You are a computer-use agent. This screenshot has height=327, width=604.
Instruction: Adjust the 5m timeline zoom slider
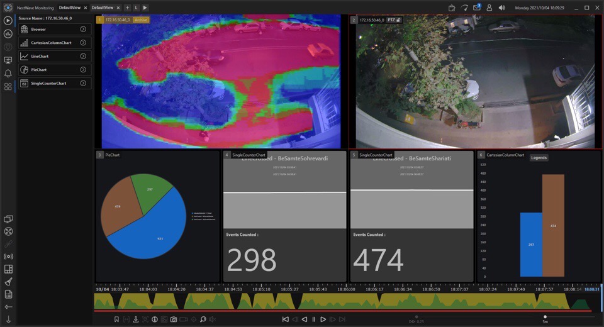545,317
